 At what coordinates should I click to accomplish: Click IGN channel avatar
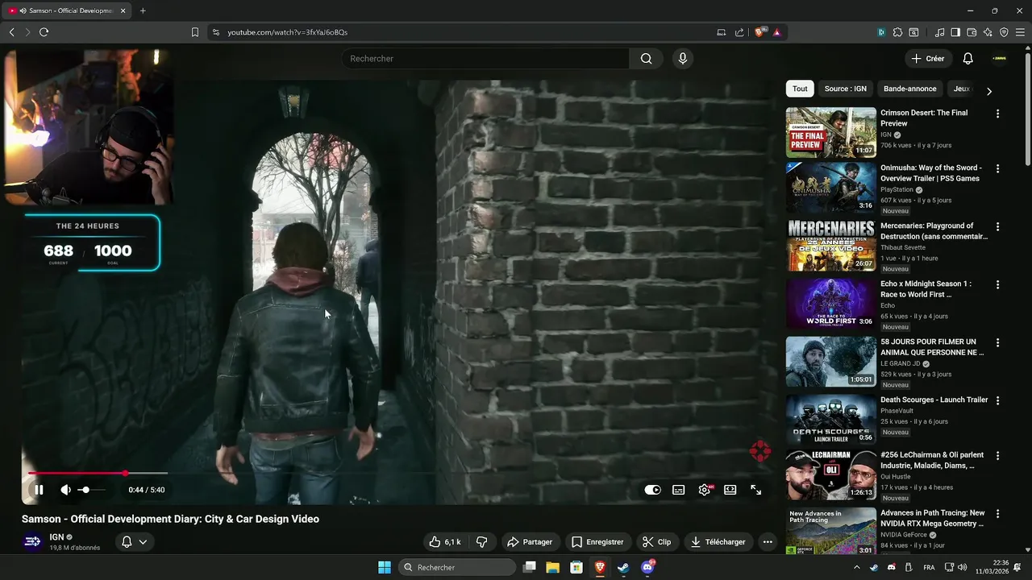pos(32,542)
